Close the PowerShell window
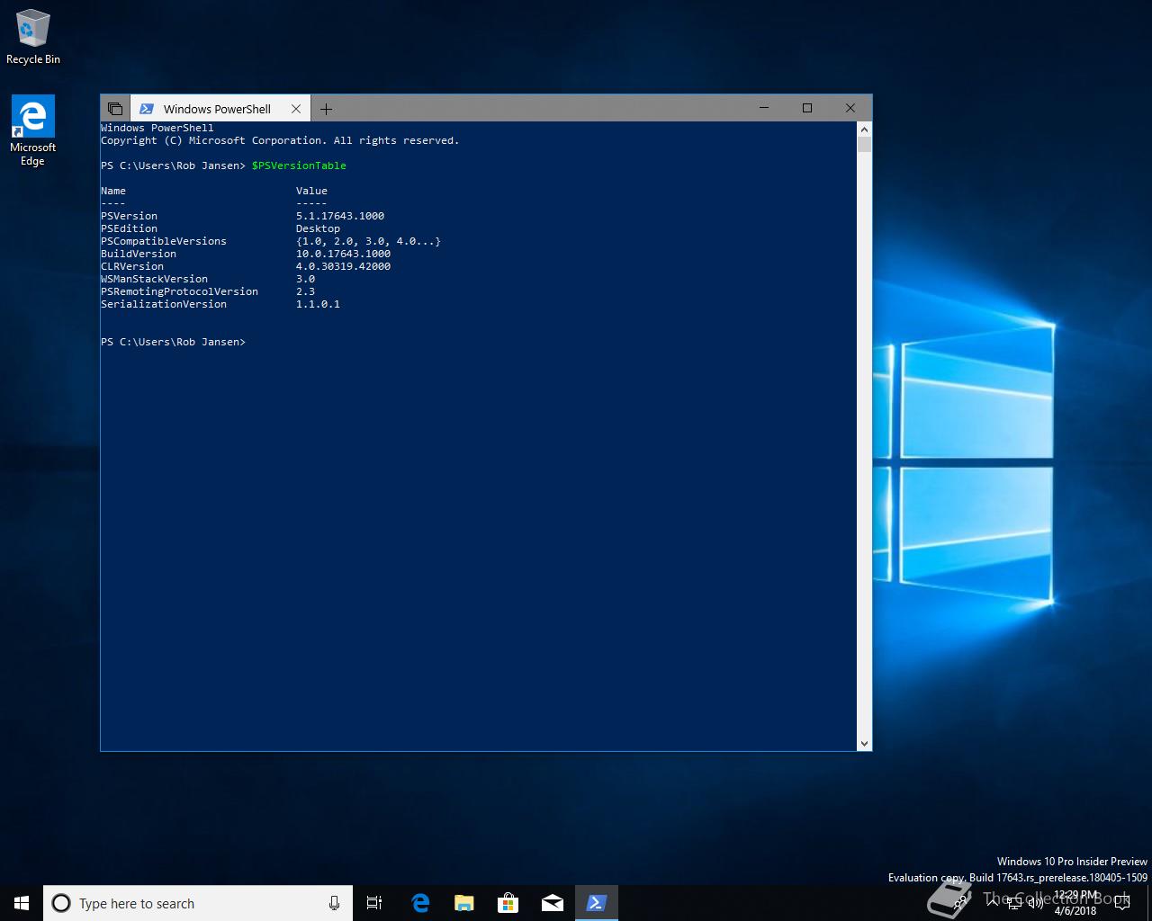This screenshot has width=1152, height=921. tap(850, 108)
